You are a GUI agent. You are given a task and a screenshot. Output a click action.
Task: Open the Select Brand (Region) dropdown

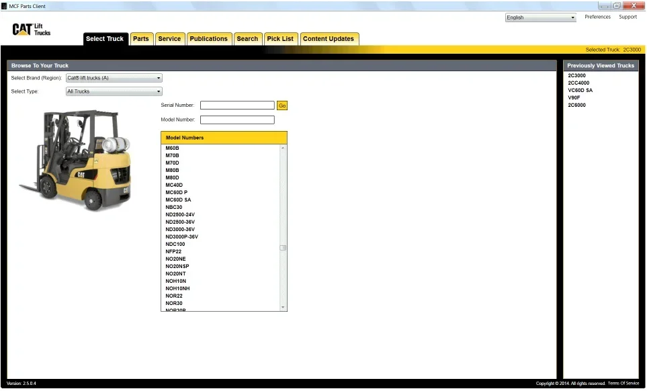(x=114, y=78)
